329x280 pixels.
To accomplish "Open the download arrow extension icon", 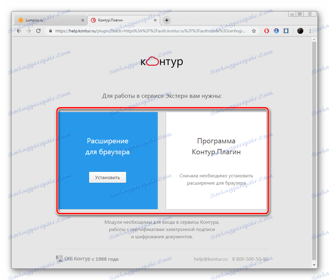I will point(286,31).
